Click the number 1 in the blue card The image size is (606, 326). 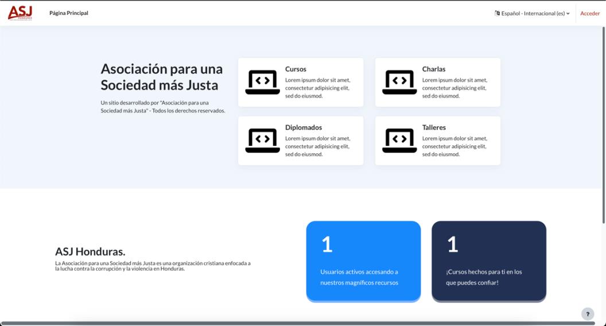click(327, 244)
